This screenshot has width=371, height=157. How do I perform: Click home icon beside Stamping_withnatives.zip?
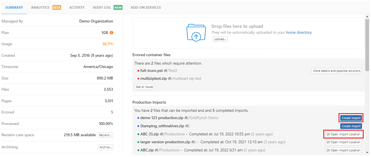[187, 126]
